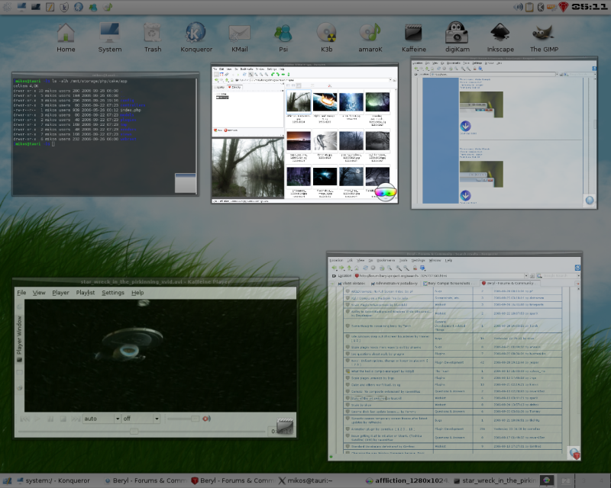611x488 pixels.
Task: Open the K menu gear in top panel
Action: coord(7,7)
